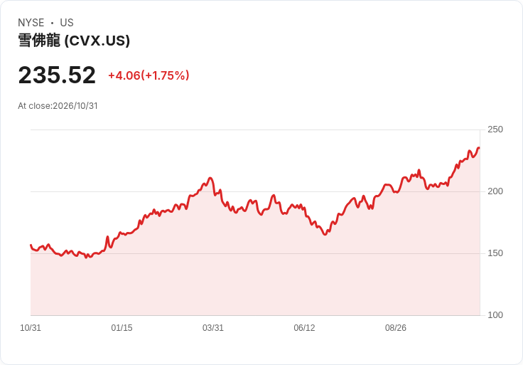The image size is (523, 365).
Task: Click the latest point at chart's right end
Action: pos(479,148)
